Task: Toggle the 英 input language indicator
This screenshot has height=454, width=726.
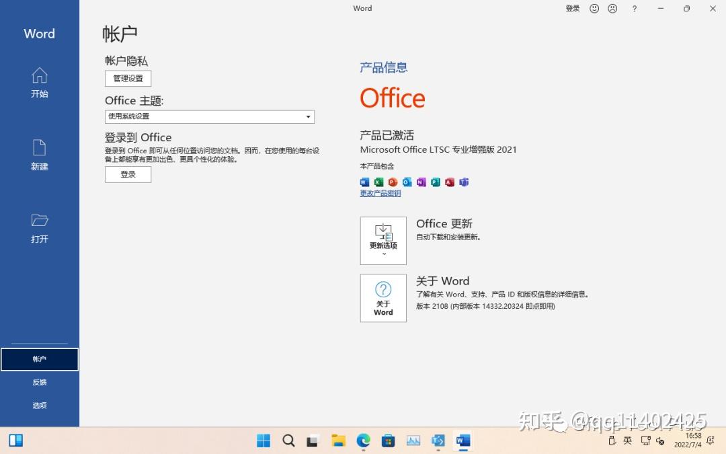Action: pyautogui.click(x=628, y=441)
